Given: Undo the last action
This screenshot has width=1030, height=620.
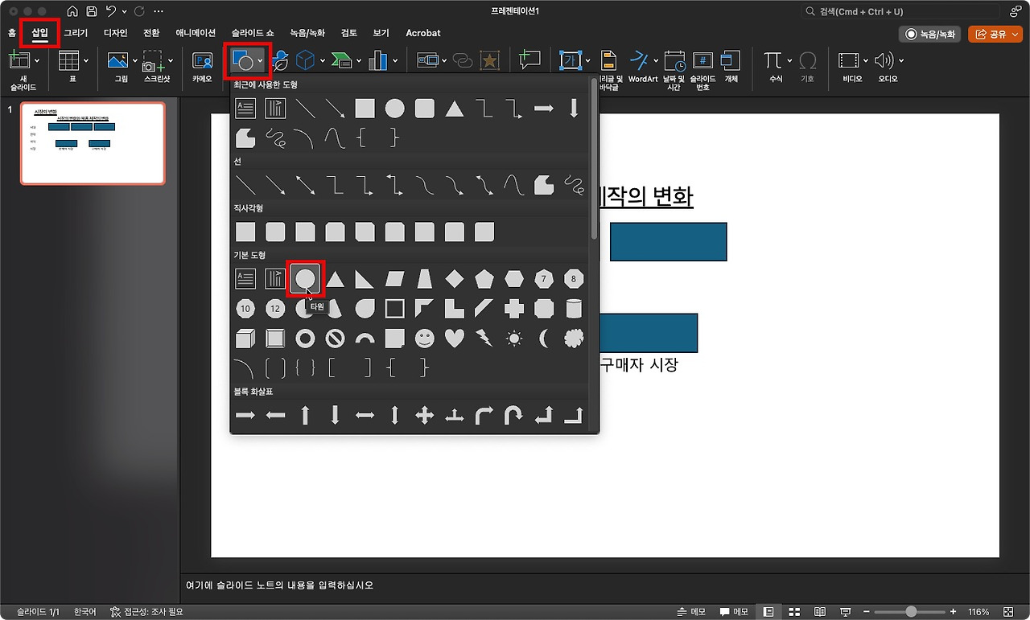Looking at the screenshot, I should pyautogui.click(x=112, y=12).
